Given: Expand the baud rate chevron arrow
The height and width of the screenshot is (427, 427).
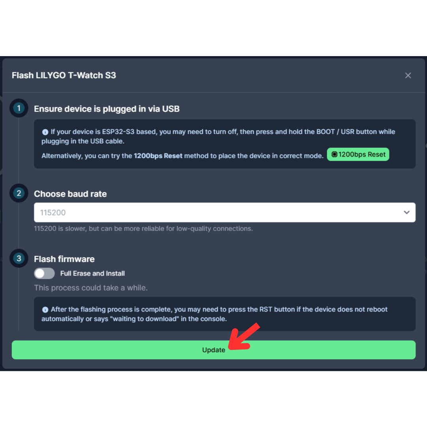Looking at the screenshot, I should tap(406, 212).
